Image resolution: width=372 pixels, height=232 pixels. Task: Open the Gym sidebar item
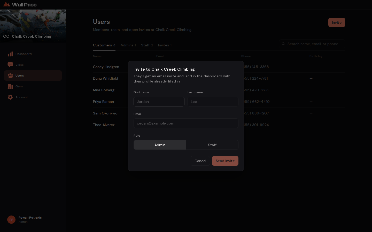(x=33, y=86)
